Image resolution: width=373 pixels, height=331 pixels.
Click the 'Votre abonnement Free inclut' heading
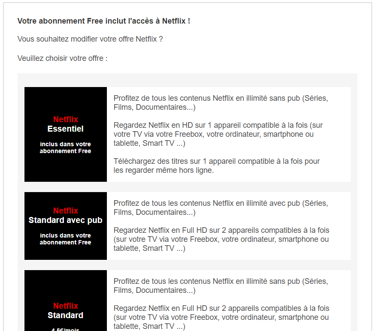104,21
